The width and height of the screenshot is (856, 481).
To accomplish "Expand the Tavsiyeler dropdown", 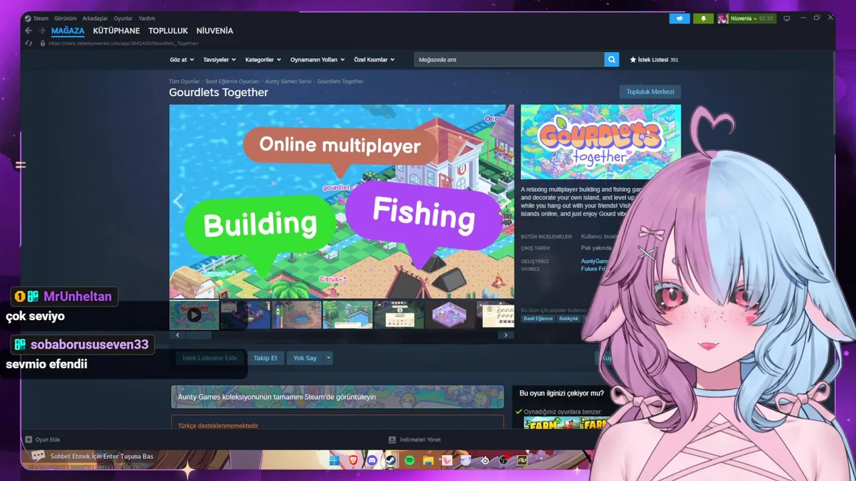I will click(x=220, y=59).
